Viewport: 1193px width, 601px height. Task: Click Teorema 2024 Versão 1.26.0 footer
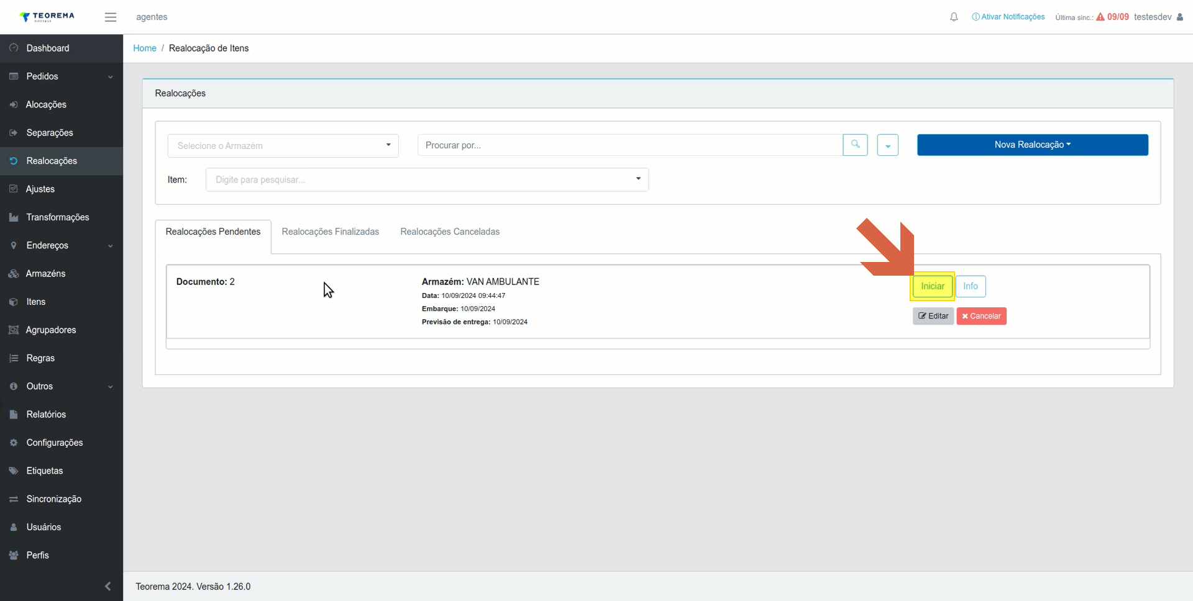(x=193, y=587)
